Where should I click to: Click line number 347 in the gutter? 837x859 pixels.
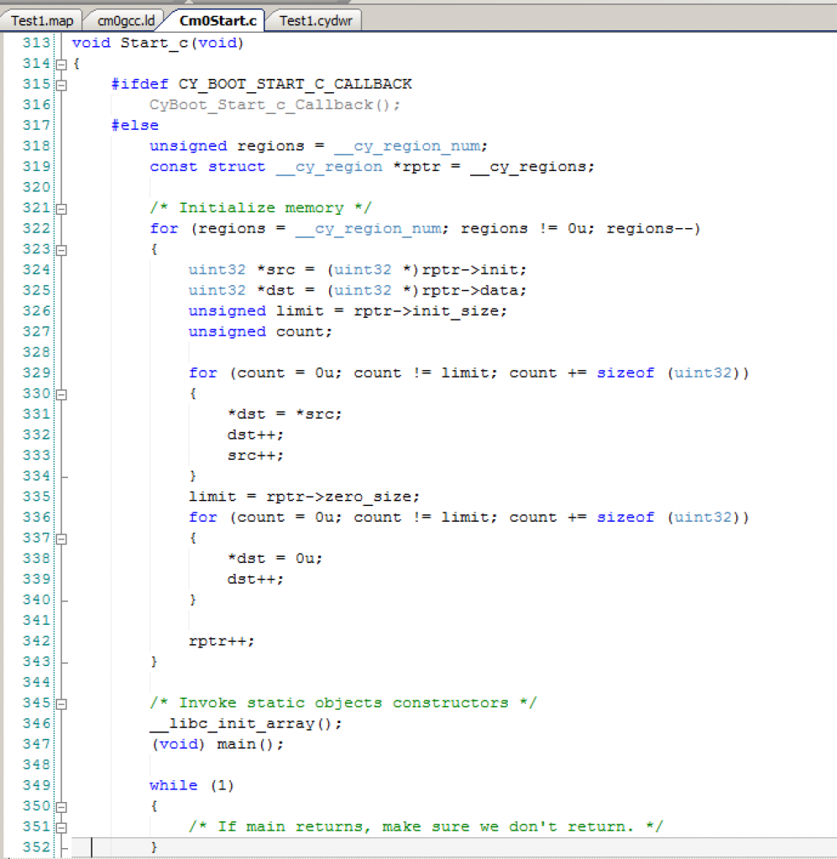coord(35,743)
